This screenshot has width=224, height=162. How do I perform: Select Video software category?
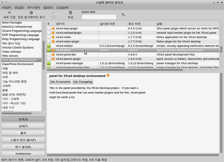point(12,52)
